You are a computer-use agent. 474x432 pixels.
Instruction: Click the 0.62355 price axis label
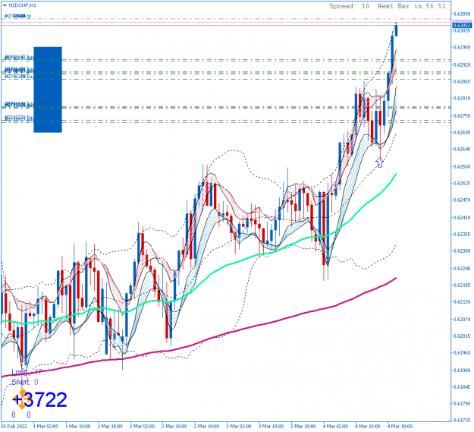click(462, 234)
